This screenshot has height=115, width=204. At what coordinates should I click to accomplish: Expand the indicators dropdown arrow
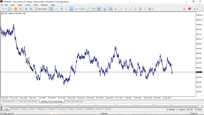[79, 9]
